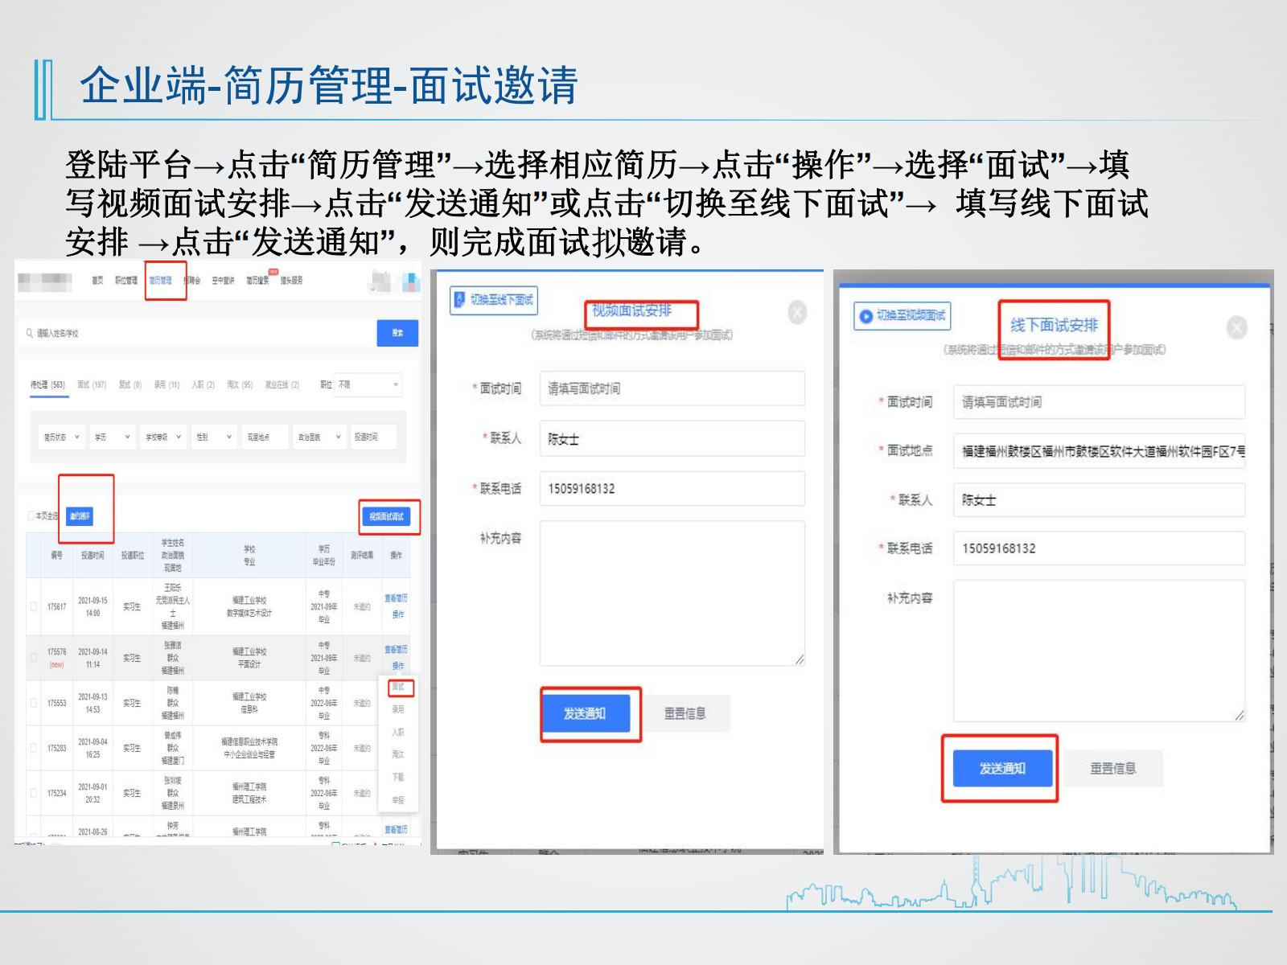Open the 简历管理 menu in top navigation

161,281
